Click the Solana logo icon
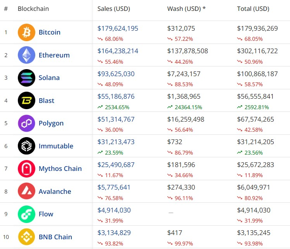Viewport: 290px width, 249px height. (x=26, y=78)
